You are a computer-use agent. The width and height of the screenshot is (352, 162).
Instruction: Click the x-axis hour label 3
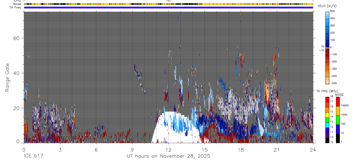60,149
